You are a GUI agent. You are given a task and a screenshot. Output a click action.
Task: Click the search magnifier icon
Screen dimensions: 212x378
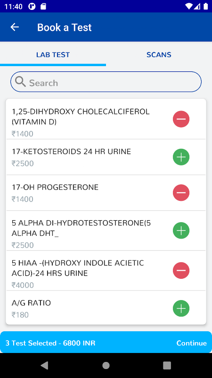[x=20, y=82]
